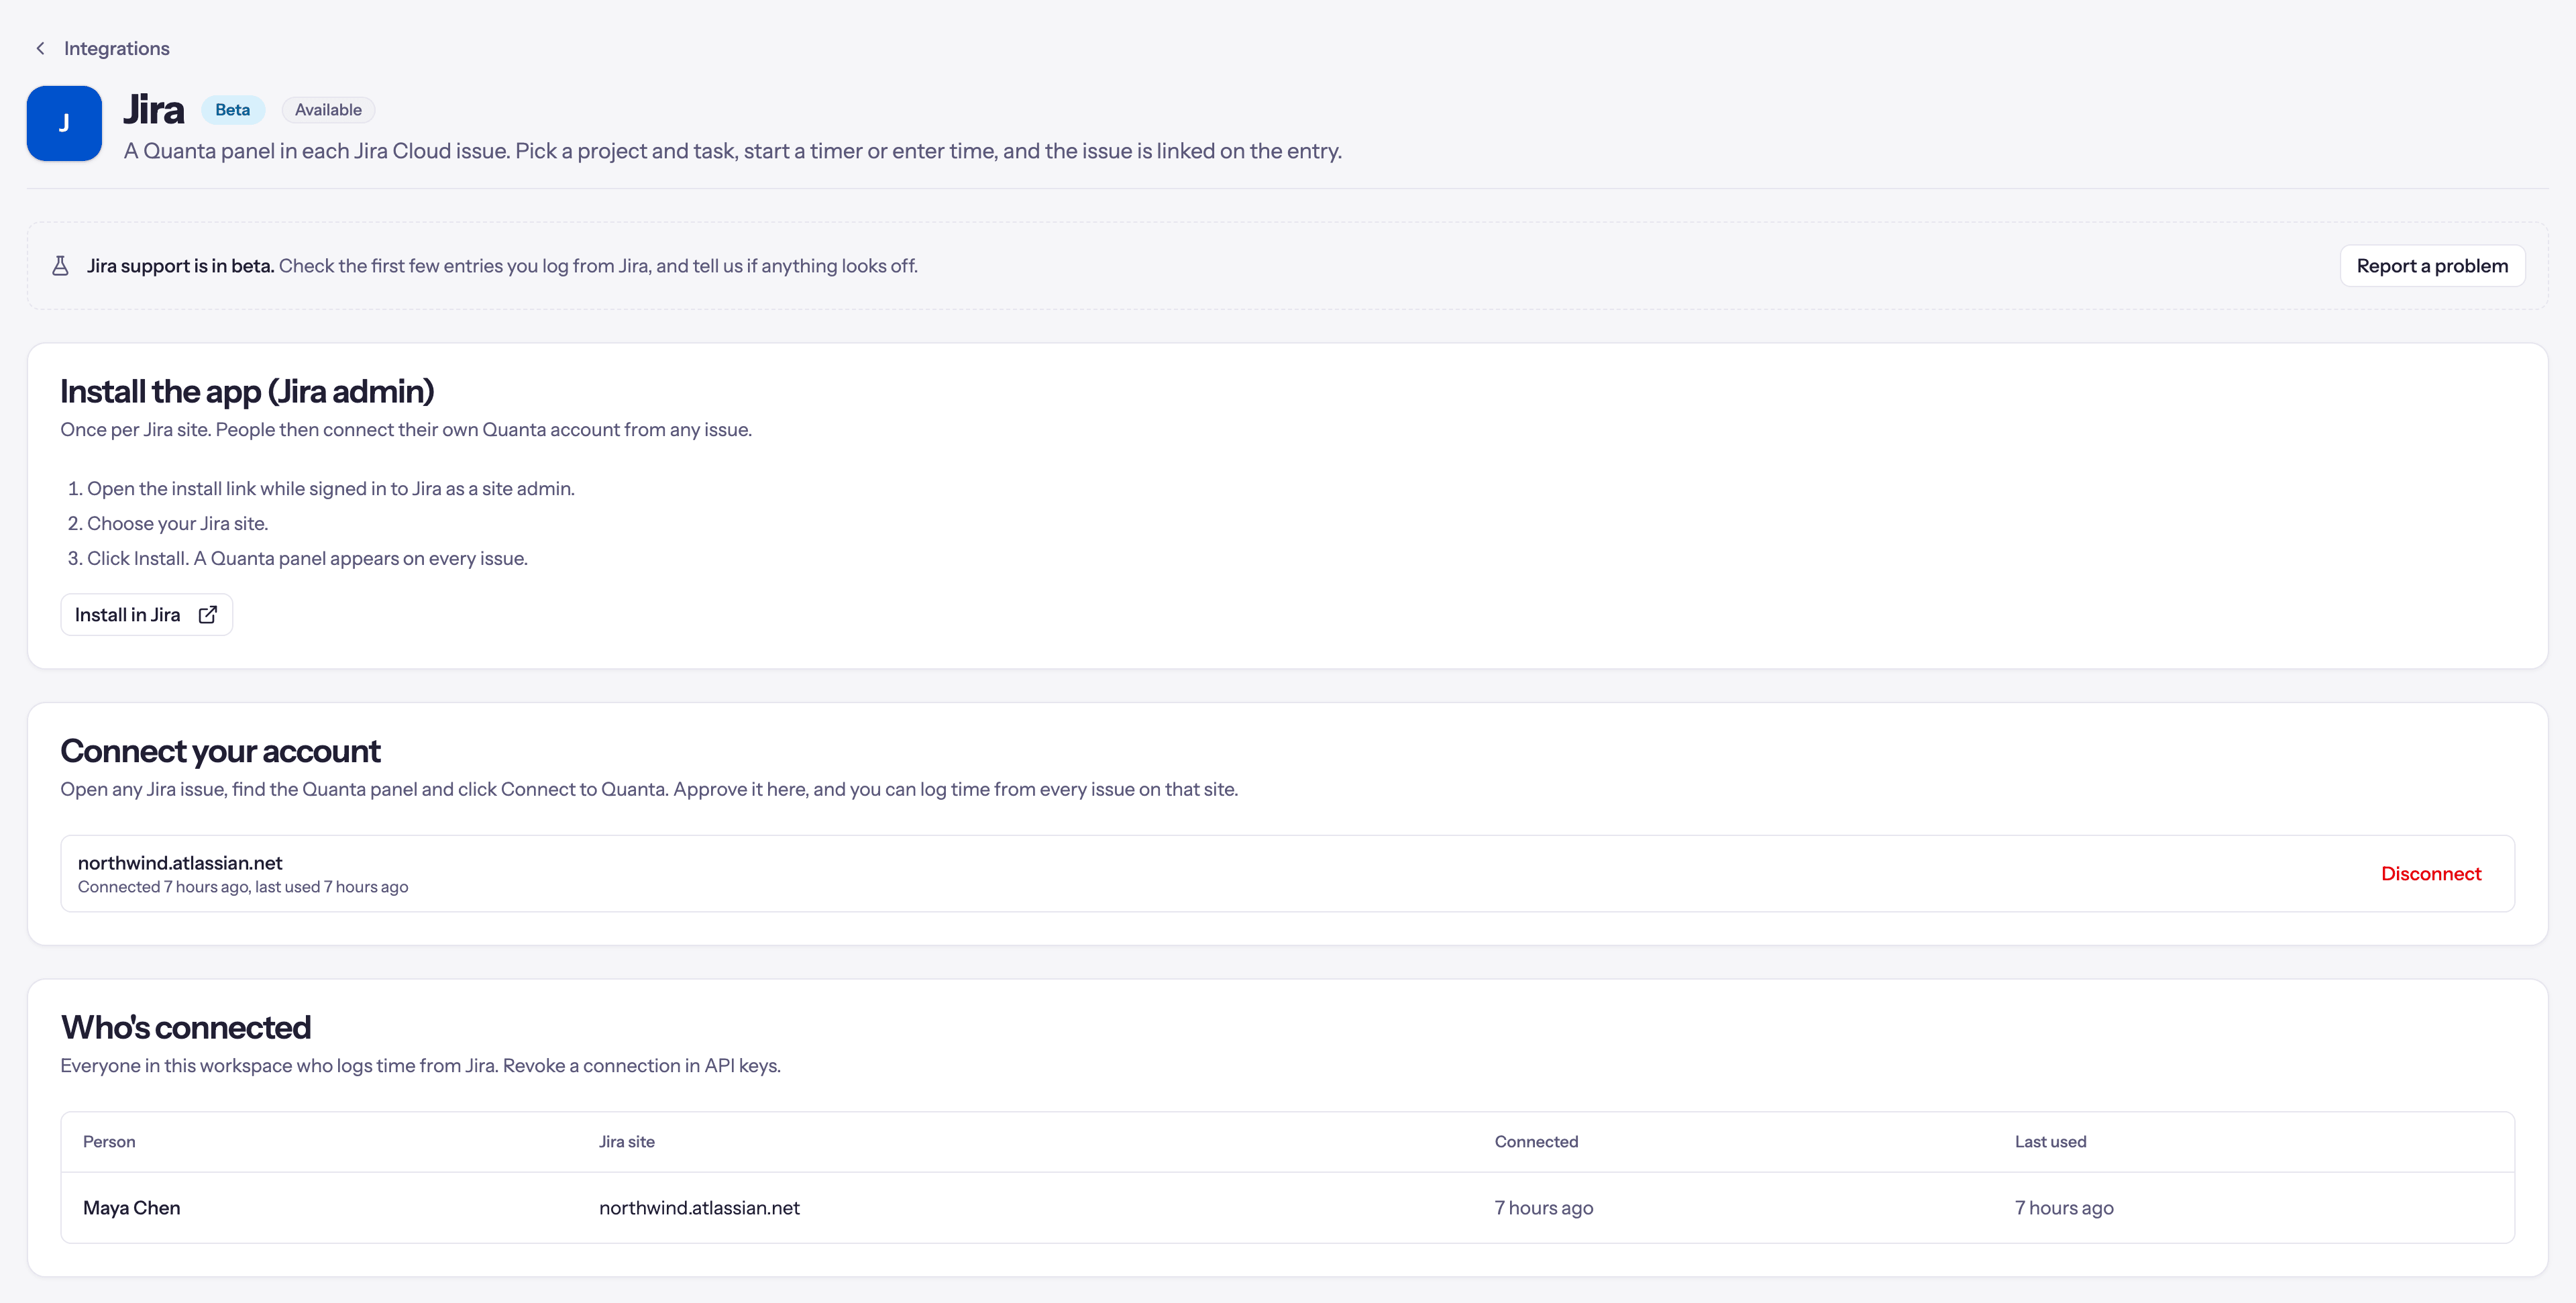This screenshot has width=2576, height=1303.
Task: Click northwind.atlassian.net in the connected account card
Action: coord(180,863)
